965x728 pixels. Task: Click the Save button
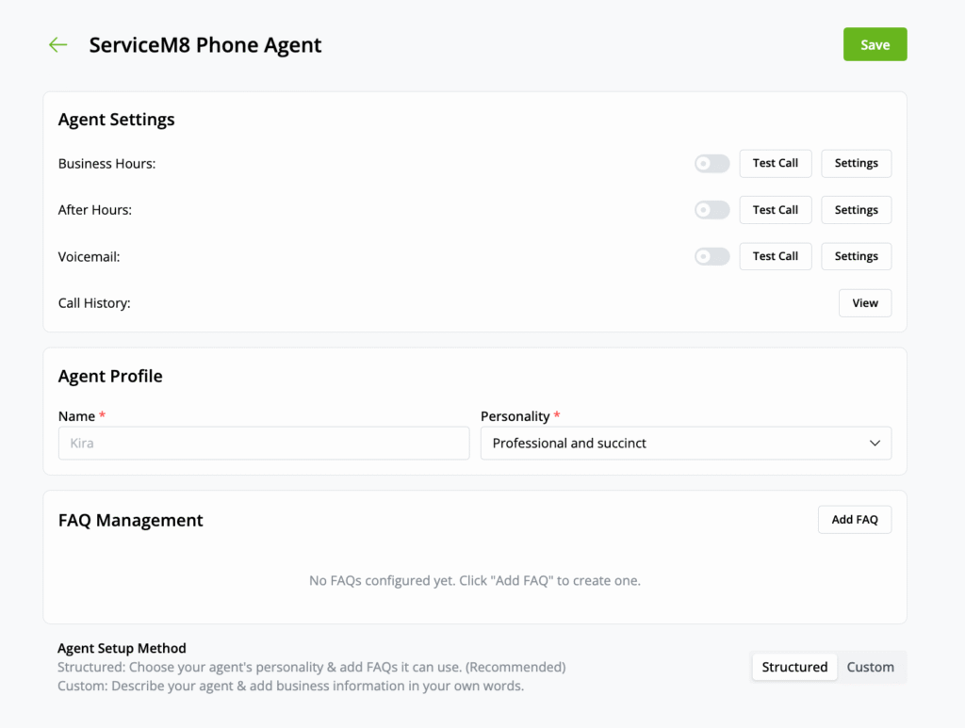(x=875, y=44)
